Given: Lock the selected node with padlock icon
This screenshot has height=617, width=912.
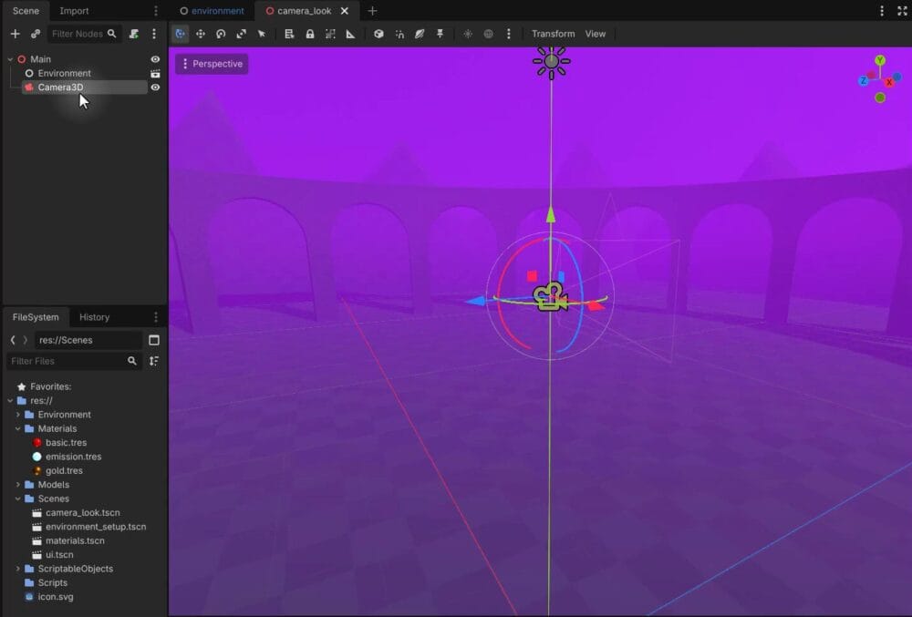Looking at the screenshot, I should [310, 34].
